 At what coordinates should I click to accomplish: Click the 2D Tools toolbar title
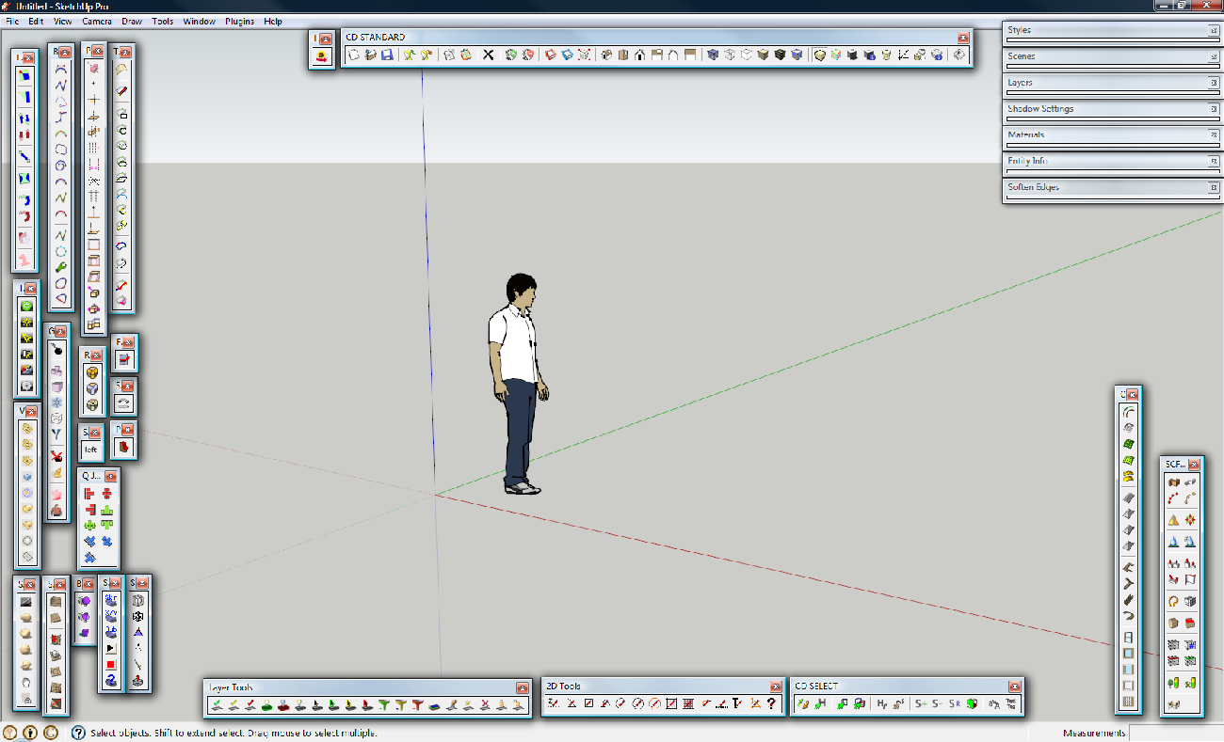click(x=564, y=687)
